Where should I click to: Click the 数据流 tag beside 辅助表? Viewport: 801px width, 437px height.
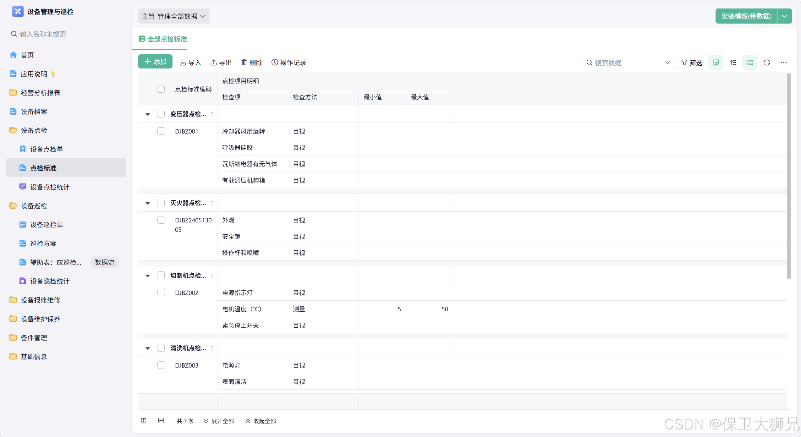pyautogui.click(x=105, y=262)
